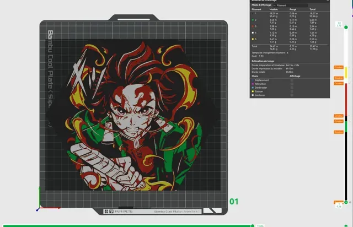Click the bottom plus handle of layer slider
The width and height of the screenshot is (353, 227).
tap(346, 202)
